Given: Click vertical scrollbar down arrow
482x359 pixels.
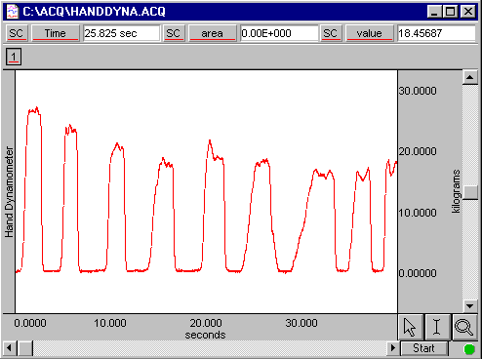Looking at the screenshot, I should [x=469, y=305].
